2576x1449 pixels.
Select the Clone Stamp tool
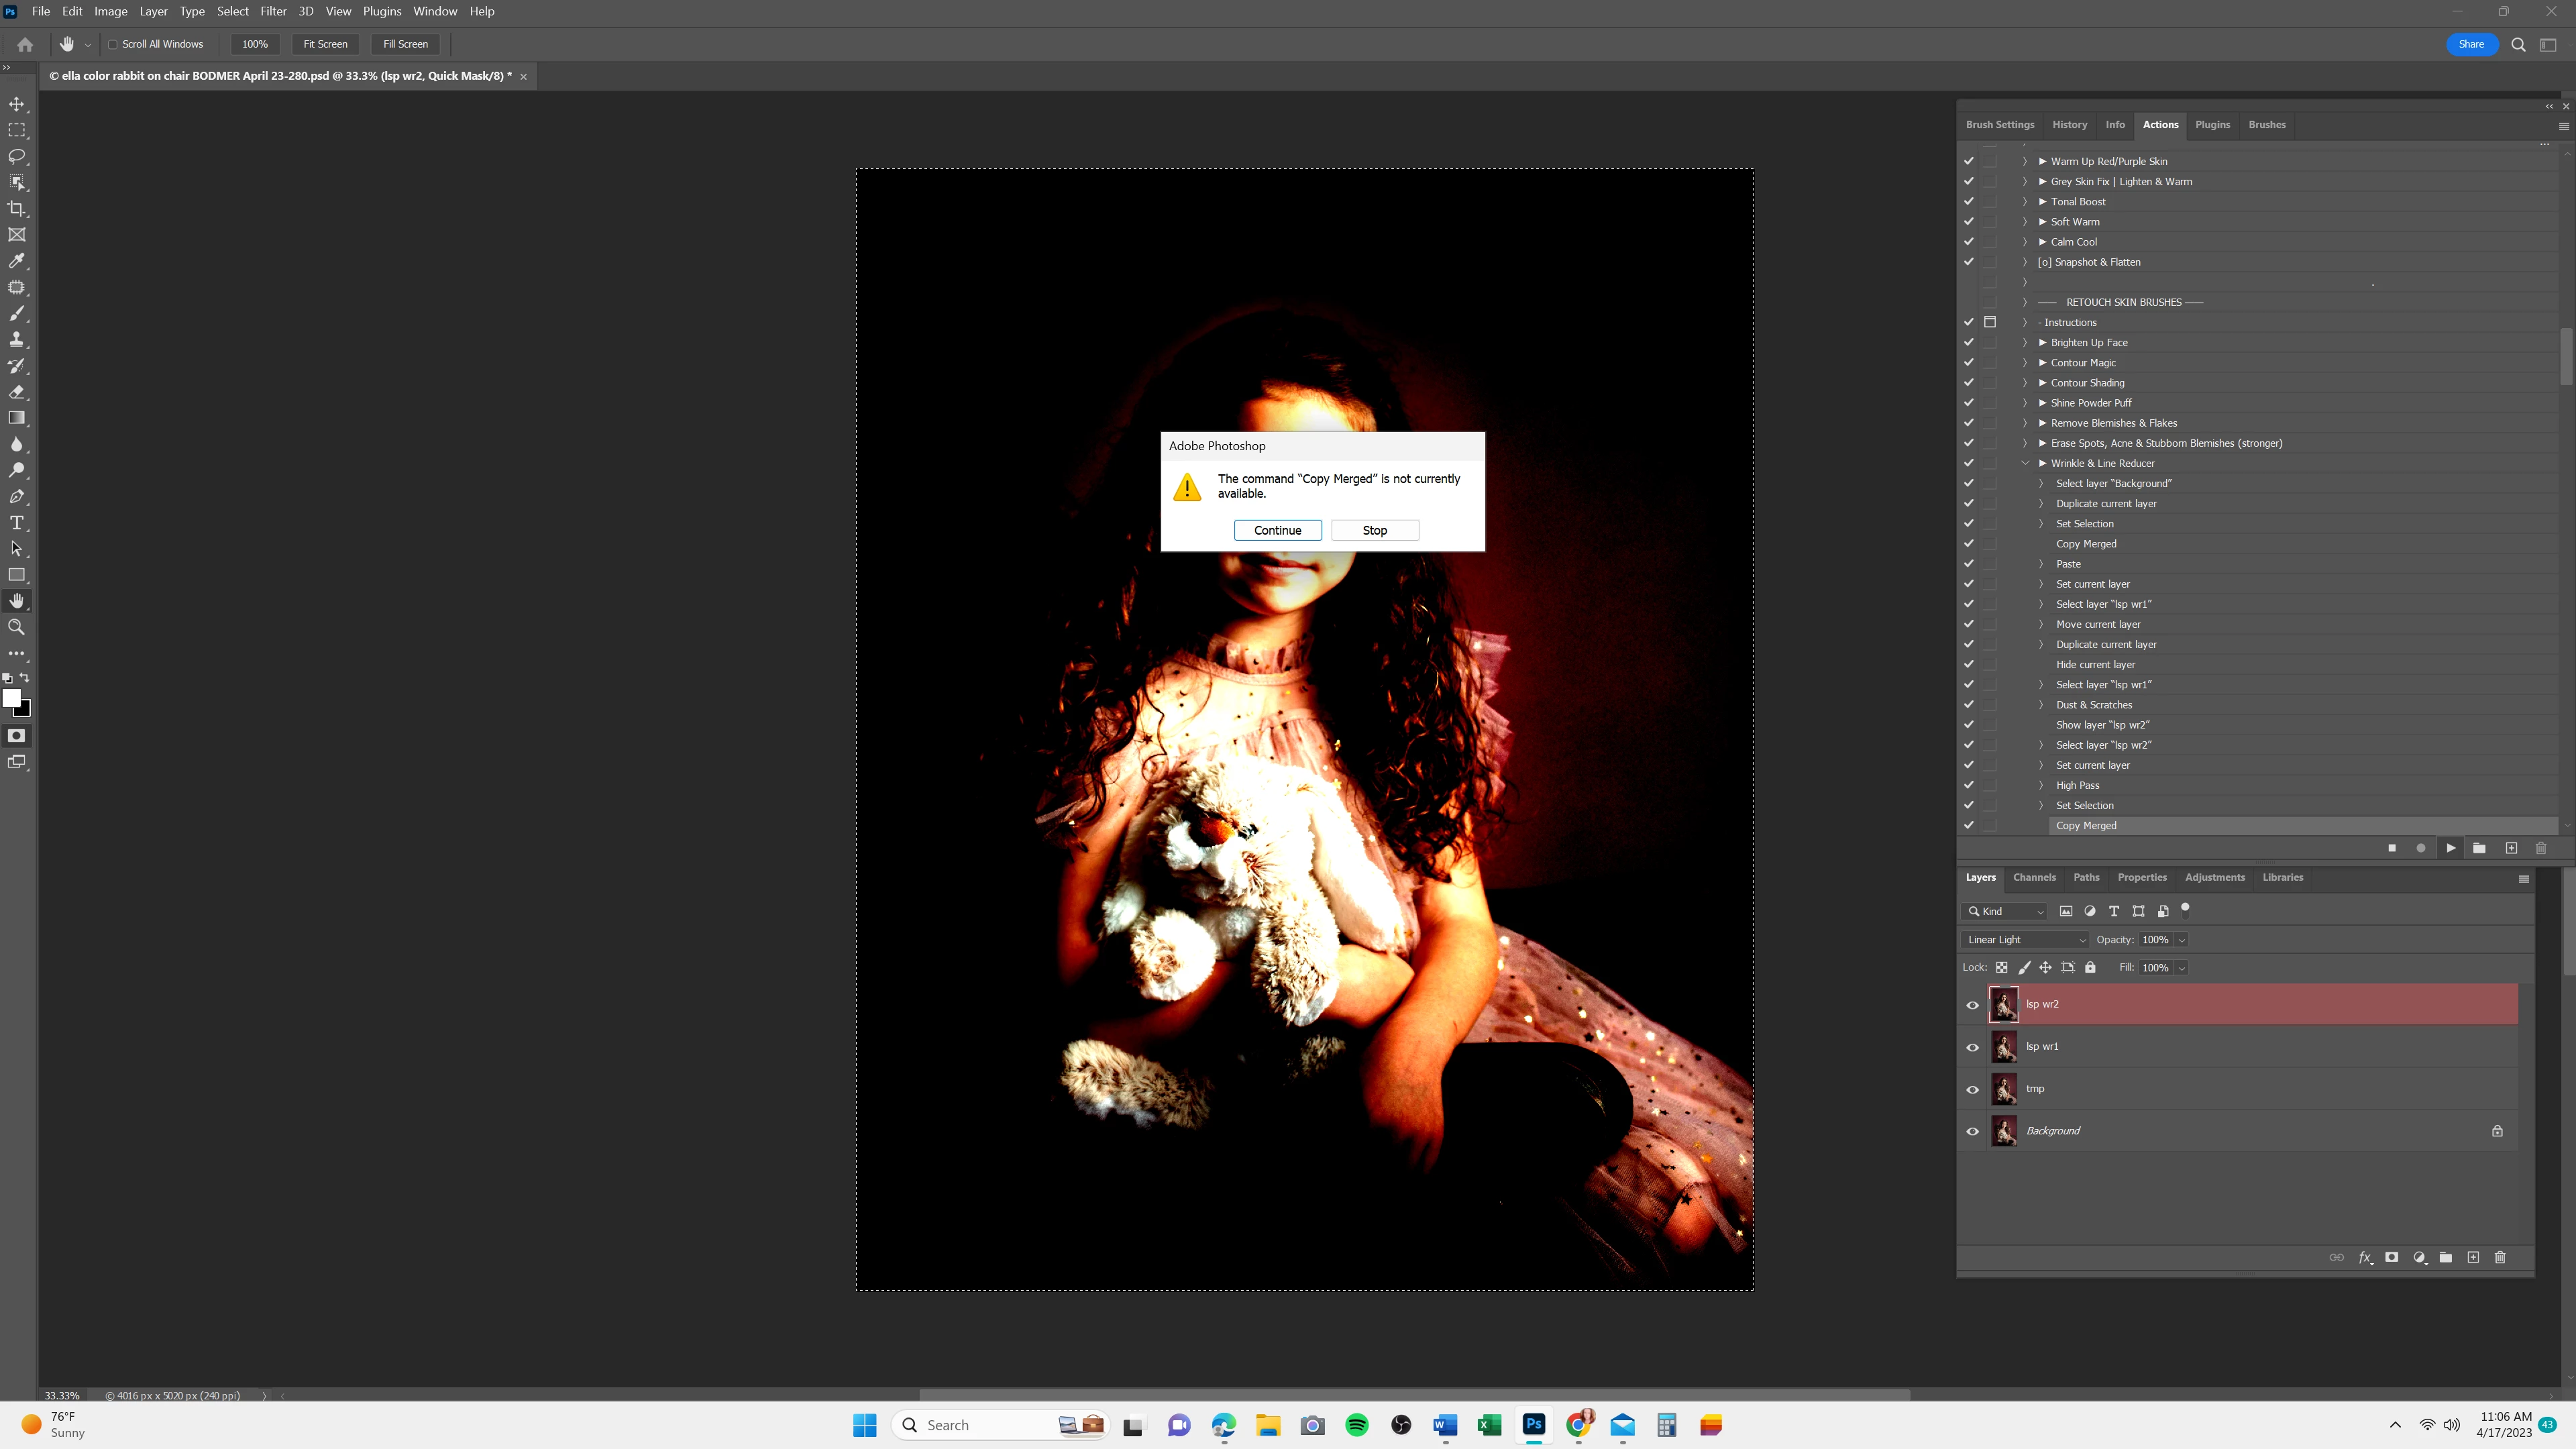[x=17, y=340]
